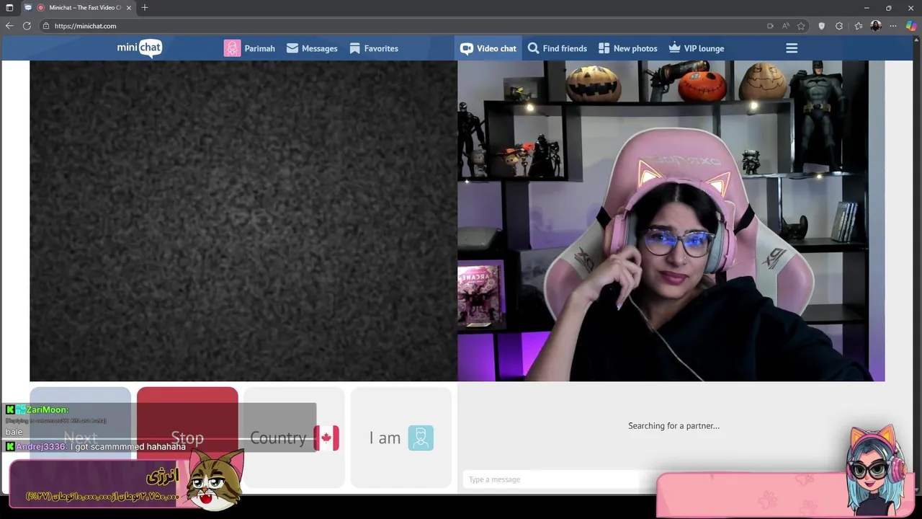Click the Parimah username label
This screenshot has width=922, height=519.
tap(259, 48)
